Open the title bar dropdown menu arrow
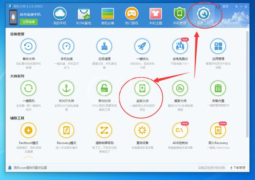The height and width of the screenshot is (180, 255). 236,6
